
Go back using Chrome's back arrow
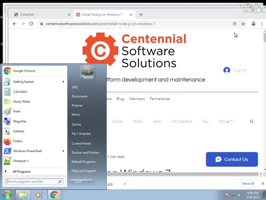15,24
